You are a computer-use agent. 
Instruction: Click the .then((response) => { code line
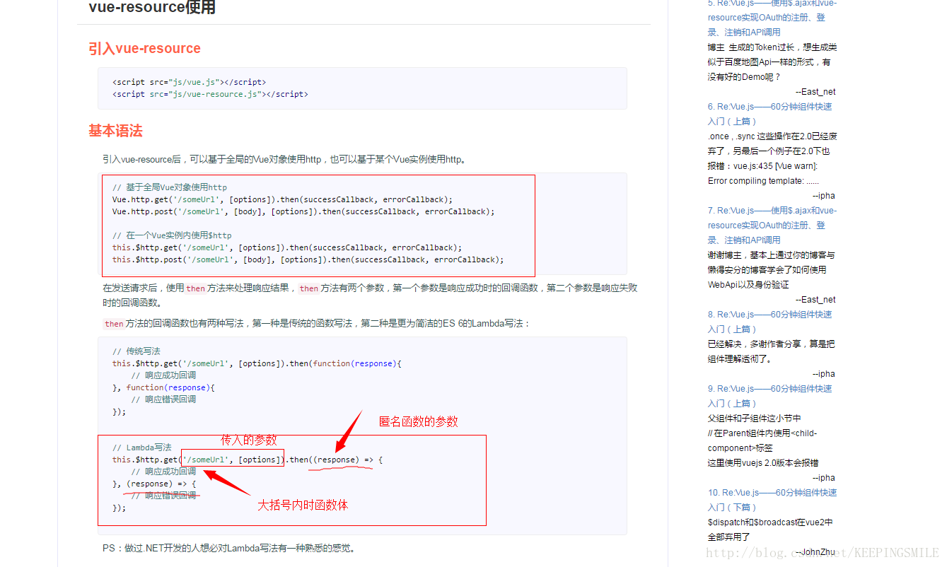[x=248, y=460]
